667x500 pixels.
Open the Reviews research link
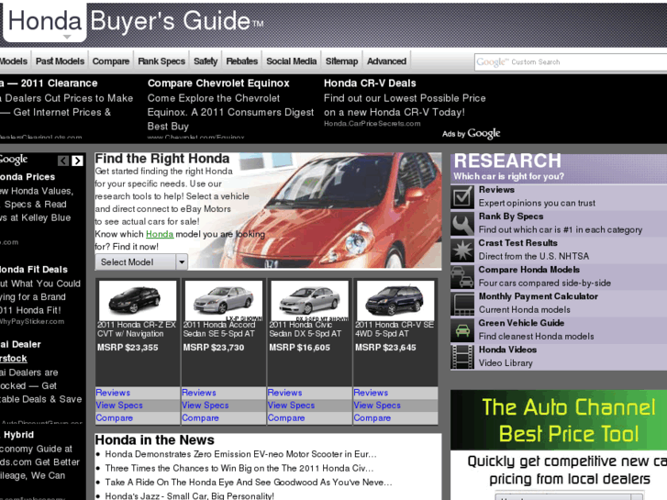coord(496,190)
